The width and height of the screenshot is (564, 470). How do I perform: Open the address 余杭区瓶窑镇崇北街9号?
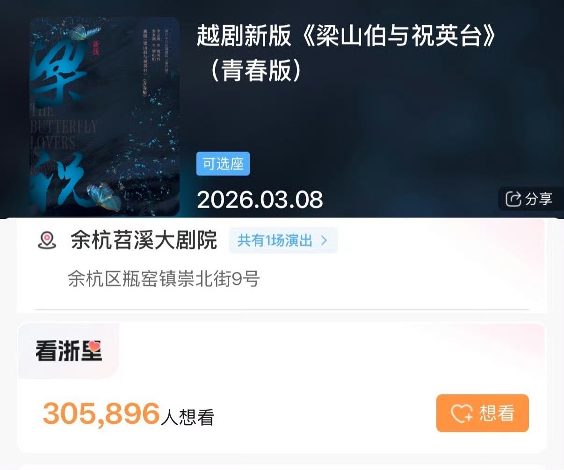164,279
